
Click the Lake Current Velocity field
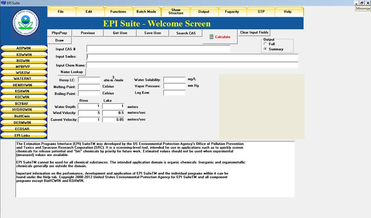coord(114,120)
